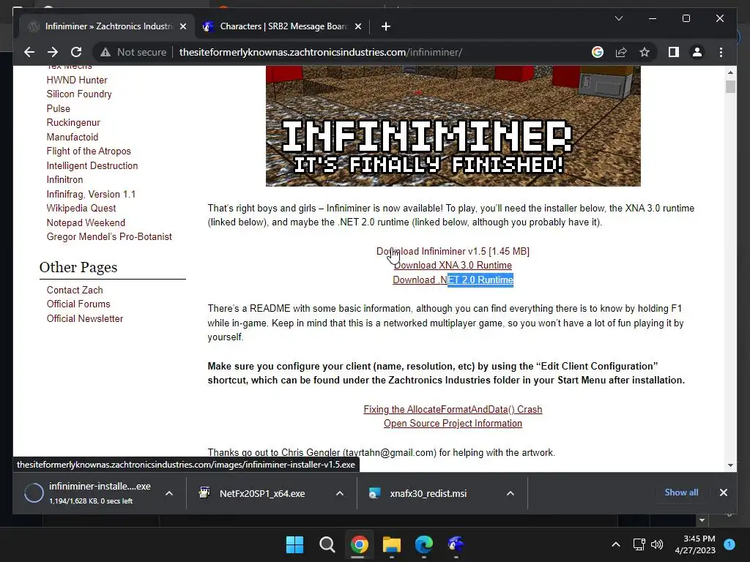The image size is (750, 562).
Task: Open Fixing the AllocateFormatAndData() Crash link
Action: point(453,410)
